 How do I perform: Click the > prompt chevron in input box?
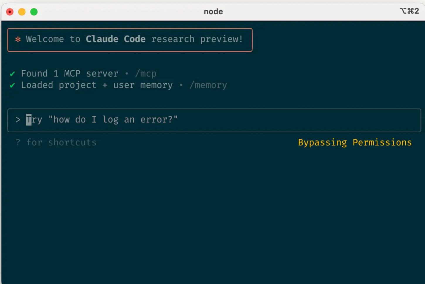tap(18, 120)
